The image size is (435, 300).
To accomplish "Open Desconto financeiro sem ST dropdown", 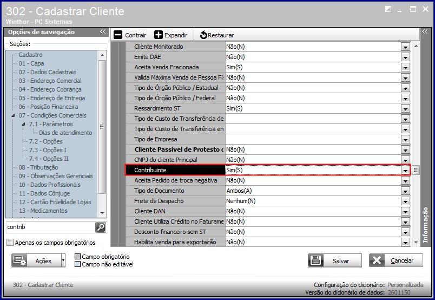I will [405, 232].
